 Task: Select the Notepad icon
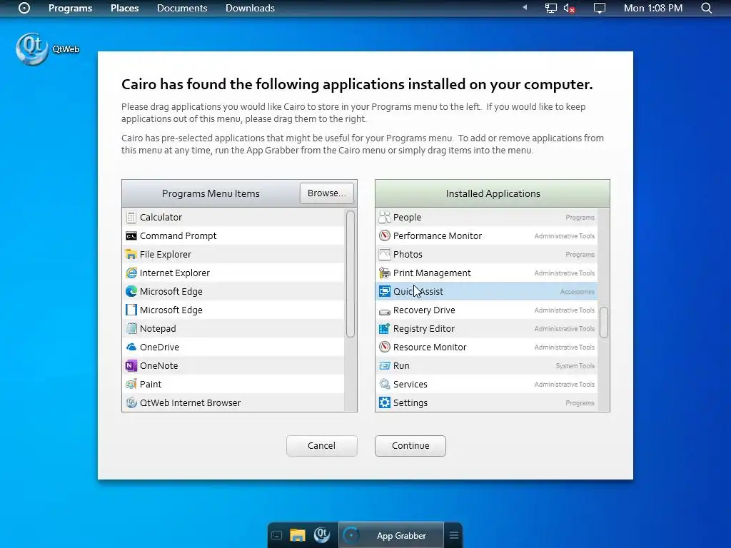click(x=131, y=328)
